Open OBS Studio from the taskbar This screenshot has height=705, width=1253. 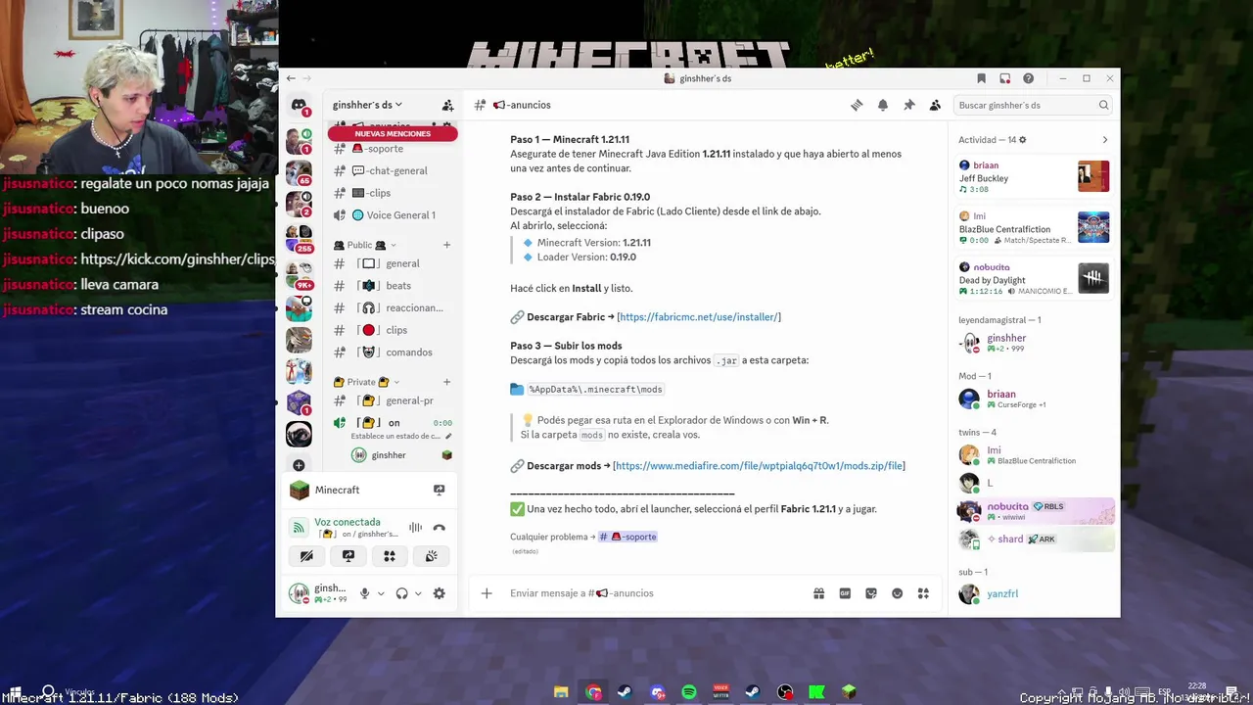click(x=785, y=692)
